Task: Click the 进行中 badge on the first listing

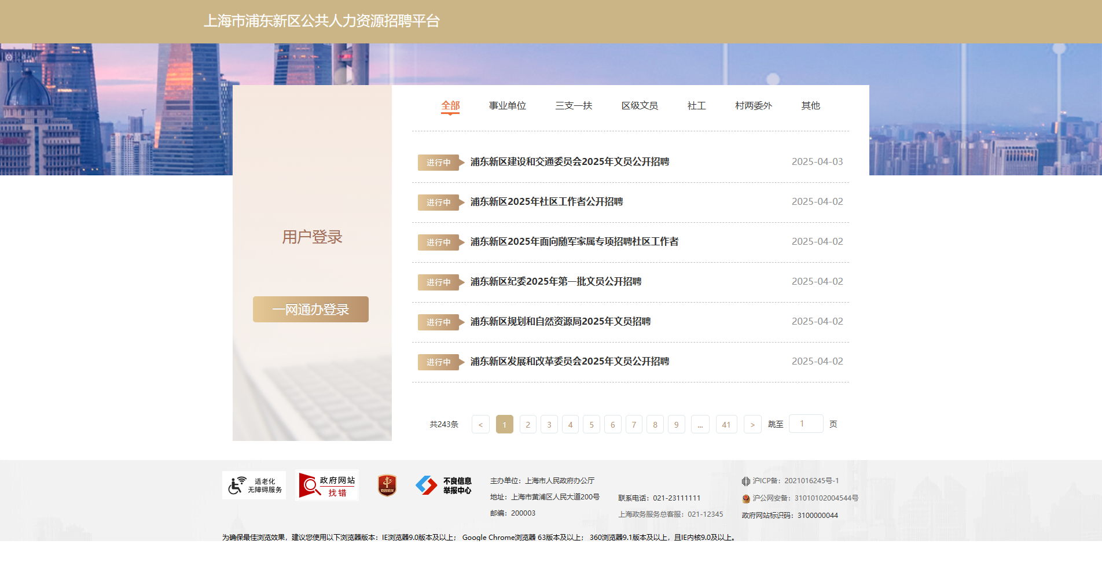Action: point(438,163)
